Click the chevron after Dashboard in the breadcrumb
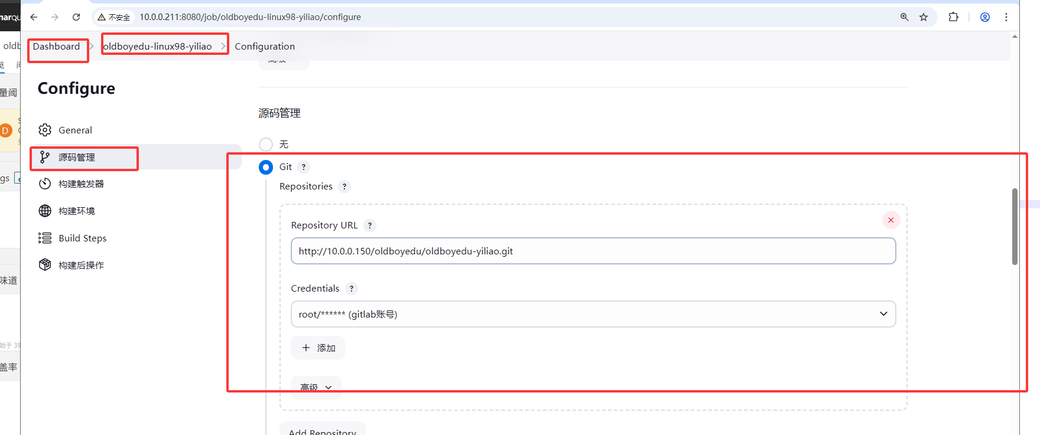The image size is (1040, 435). pyautogui.click(x=92, y=46)
